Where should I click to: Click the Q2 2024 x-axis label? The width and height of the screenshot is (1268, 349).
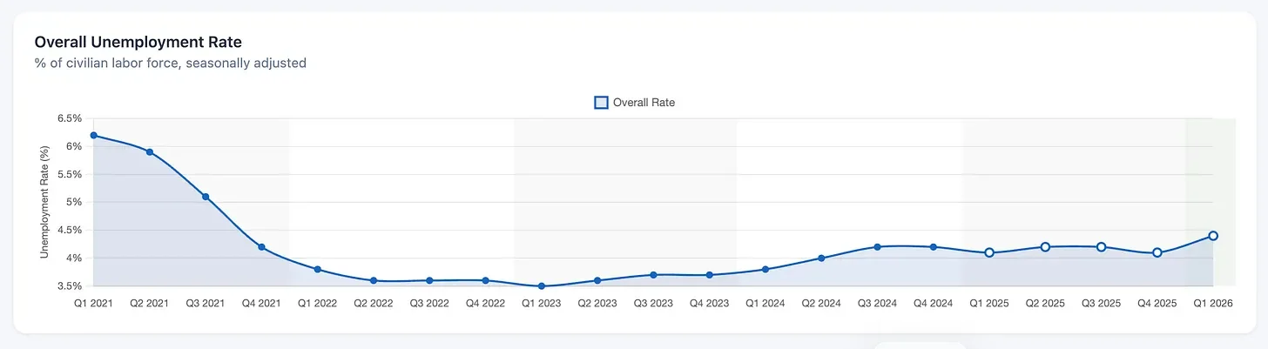(x=821, y=304)
